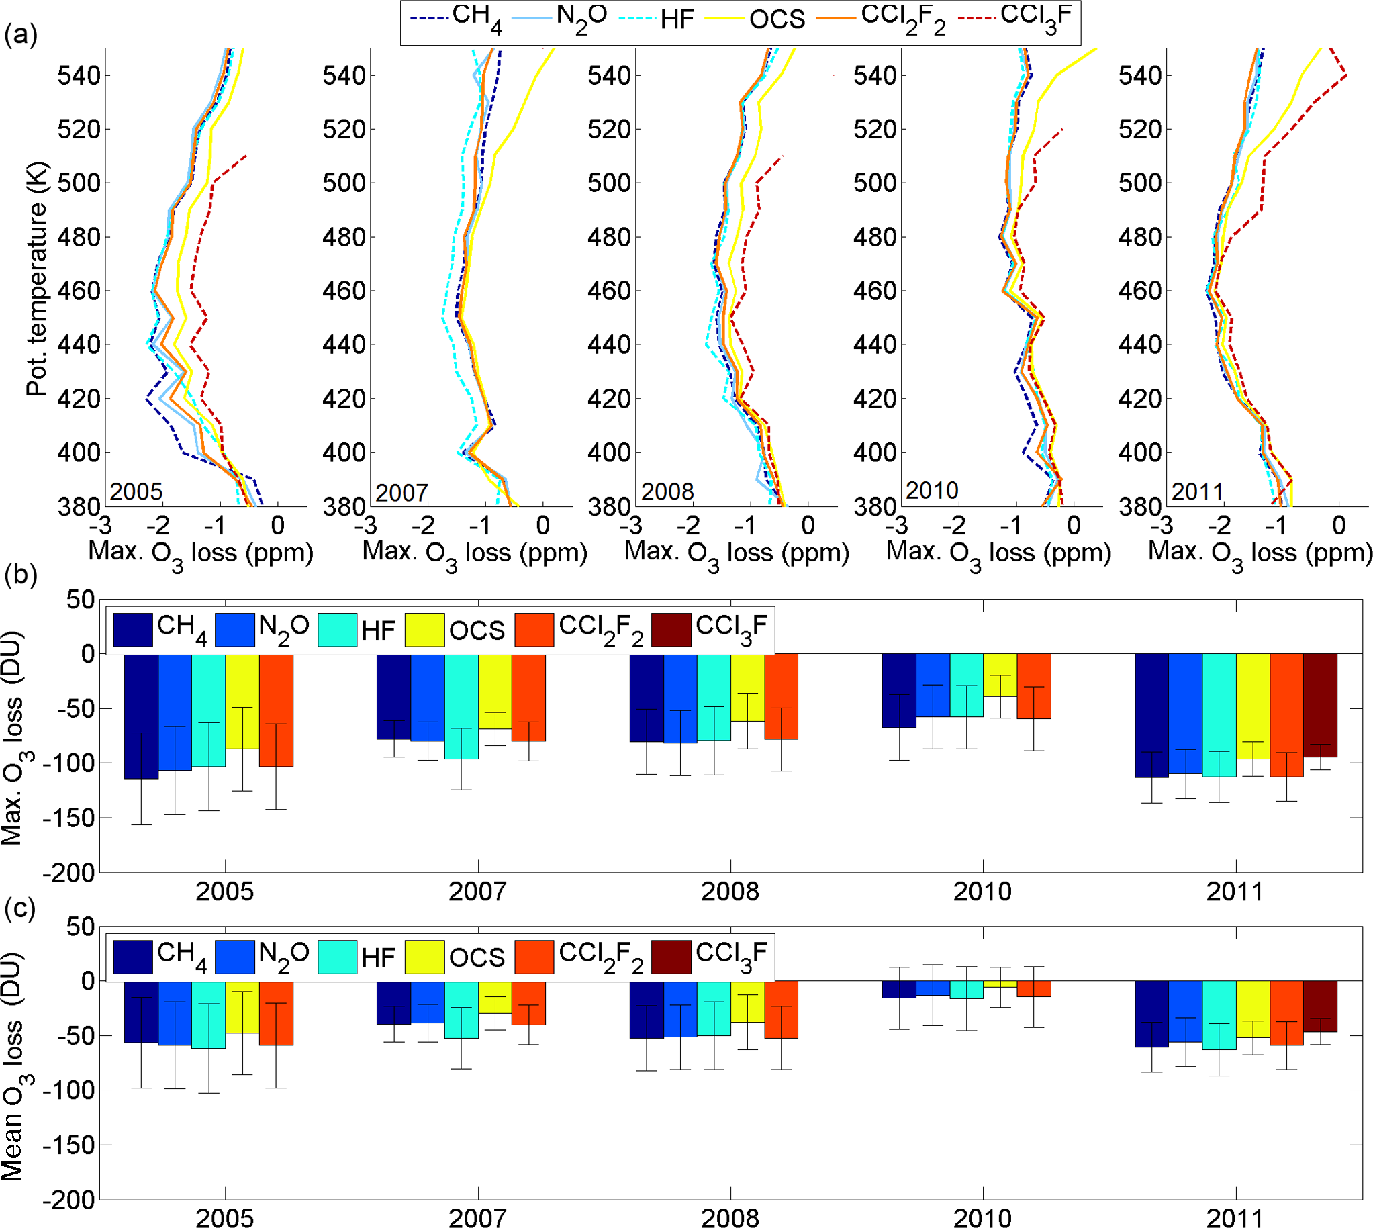This screenshot has height=1228, width=1373.
Task: Click the CCl2F2 orange swatch in panel (c) legend
Action: click(534, 957)
